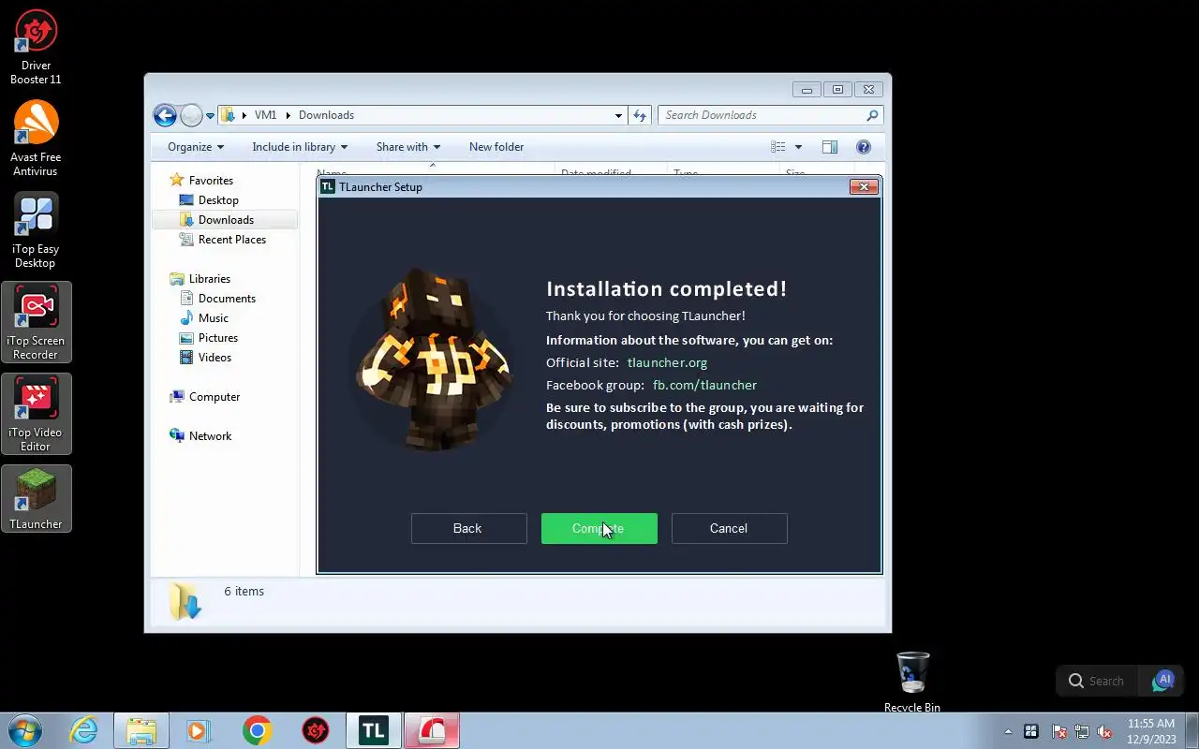1199x749 pixels.
Task: Open the views options dropdown arrow
Action: pyautogui.click(x=798, y=147)
